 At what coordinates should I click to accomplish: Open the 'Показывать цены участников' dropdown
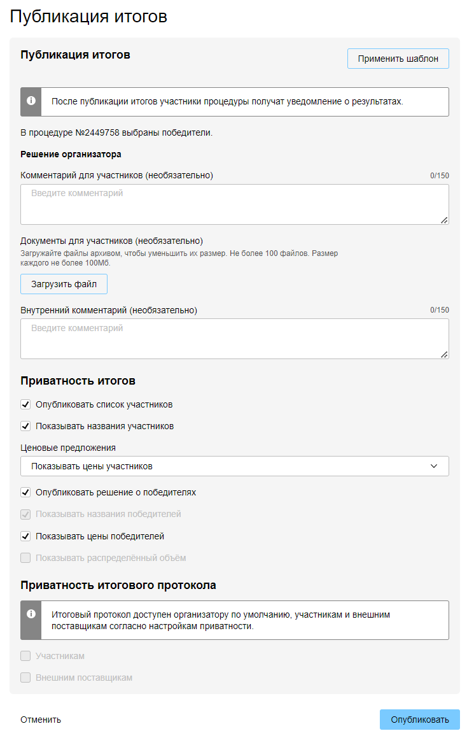(234, 466)
